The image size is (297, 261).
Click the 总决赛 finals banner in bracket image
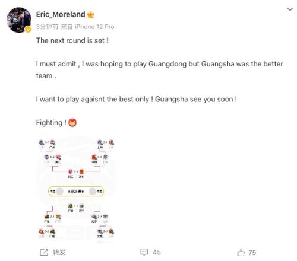coord(76,191)
